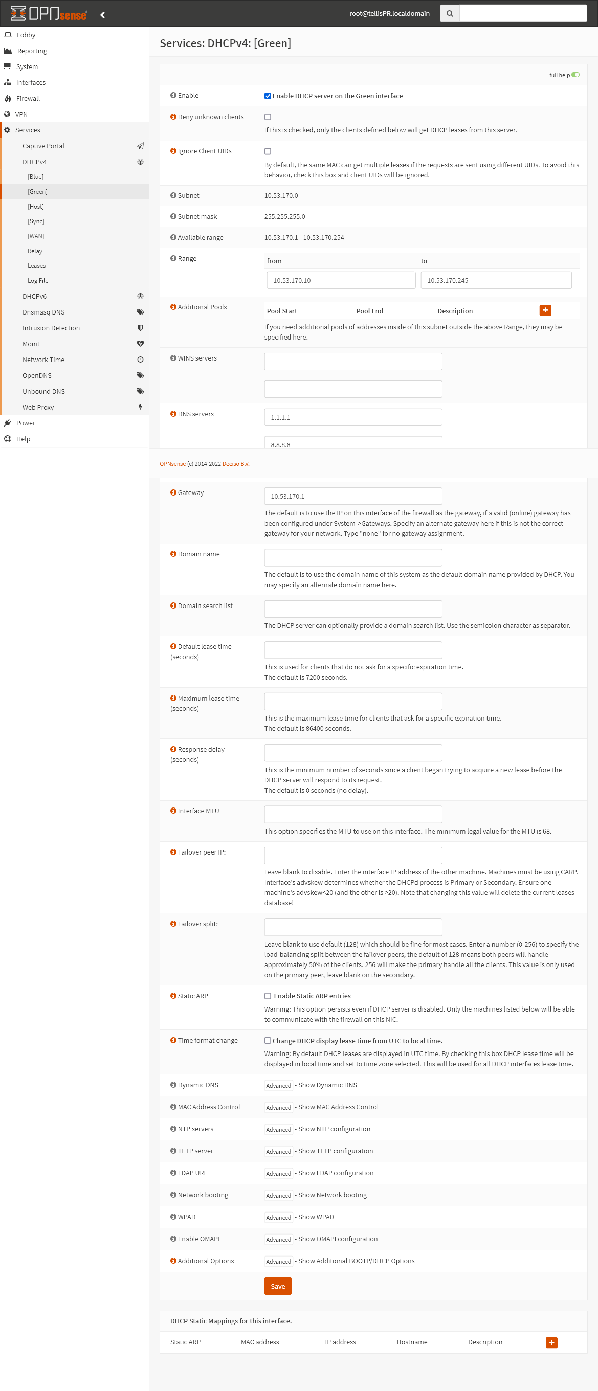Show help for Range info icon
Screen dimensions: 598x1391
[x=173, y=258]
